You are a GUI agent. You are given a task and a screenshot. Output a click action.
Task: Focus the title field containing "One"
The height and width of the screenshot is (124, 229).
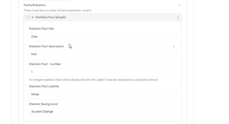(x=102, y=37)
